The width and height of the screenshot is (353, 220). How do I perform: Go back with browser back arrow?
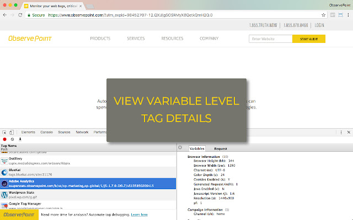[x=5, y=15]
